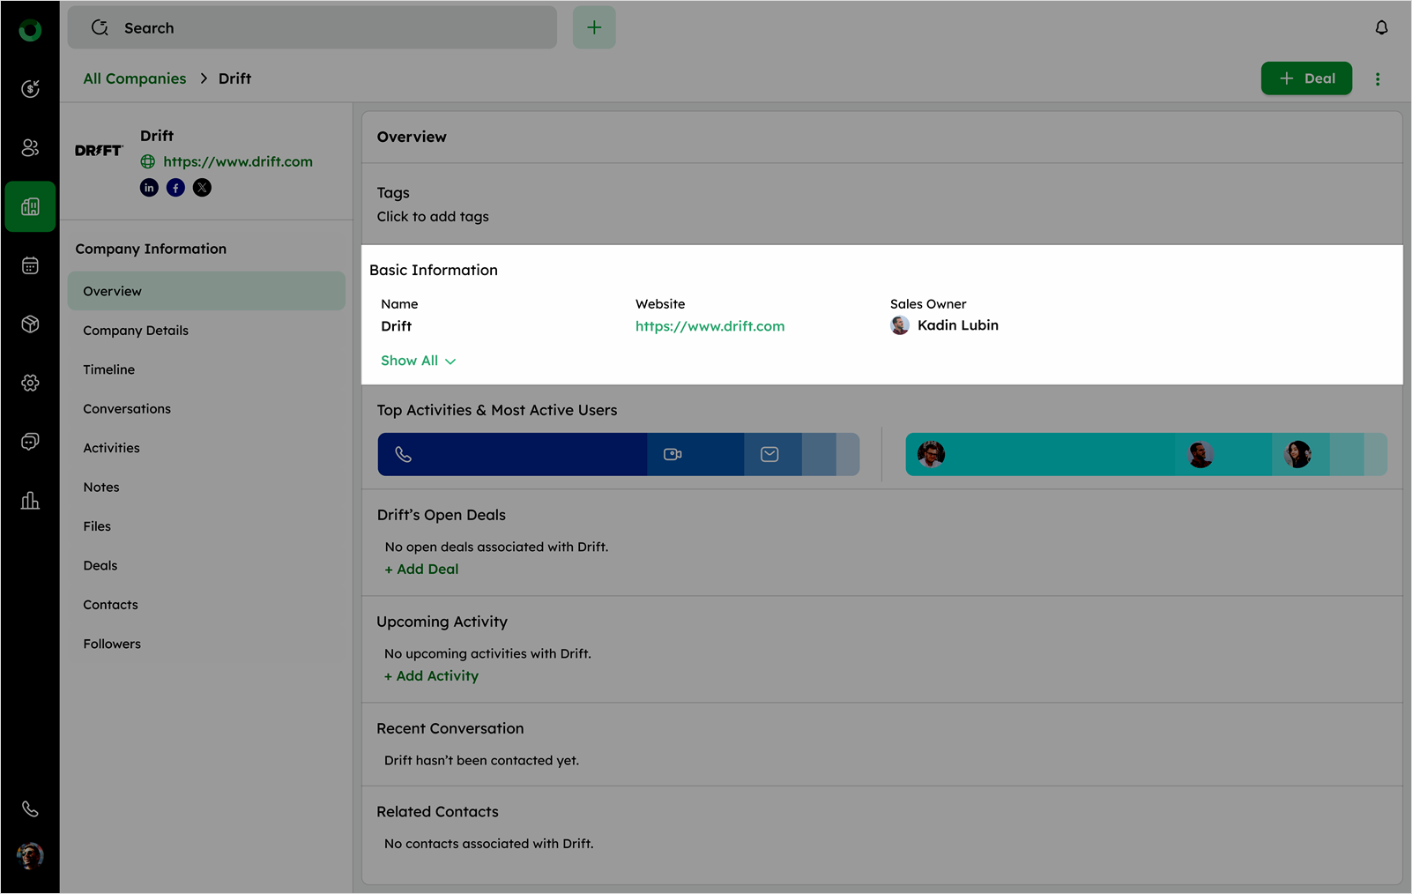Click the phone calls activity bar segment
This screenshot has width=1412, height=894.
click(511, 455)
